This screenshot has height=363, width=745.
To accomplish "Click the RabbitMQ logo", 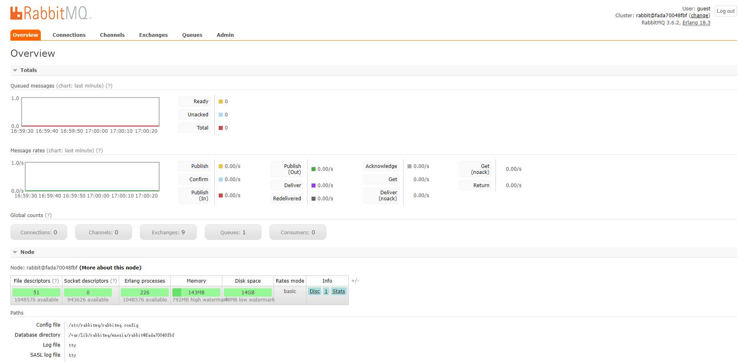I will coord(51,13).
